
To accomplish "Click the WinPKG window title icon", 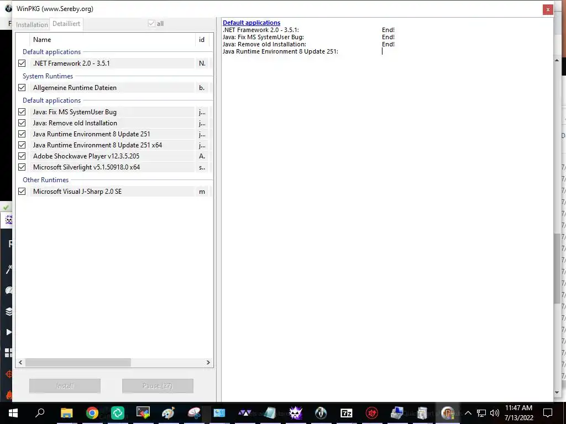I will pos(8,8).
